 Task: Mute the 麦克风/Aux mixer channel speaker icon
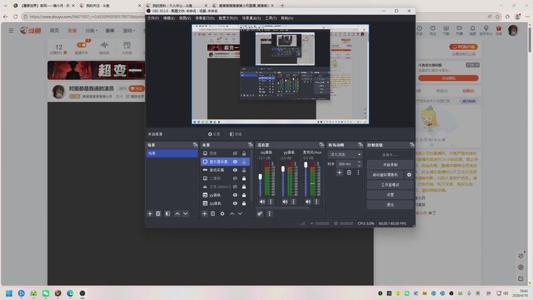(x=308, y=202)
